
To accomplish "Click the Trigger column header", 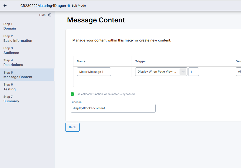I will (141, 61).
